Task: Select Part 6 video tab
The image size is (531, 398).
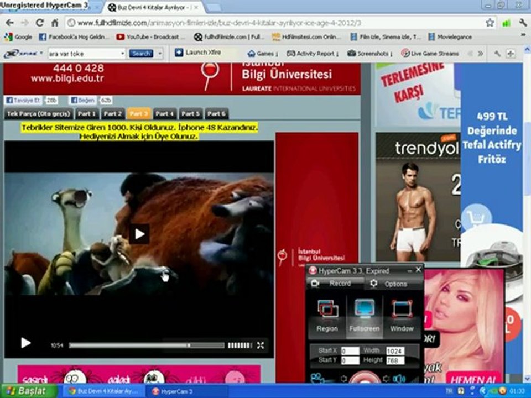Action: click(x=216, y=114)
